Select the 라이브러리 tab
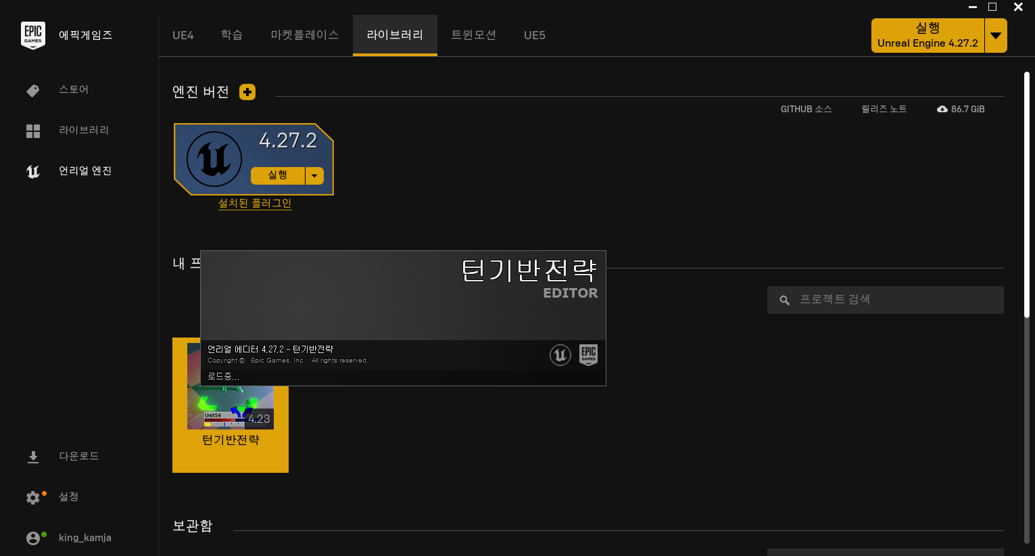 [x=395, y=35]
